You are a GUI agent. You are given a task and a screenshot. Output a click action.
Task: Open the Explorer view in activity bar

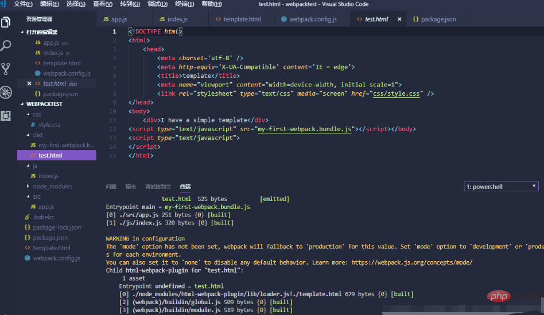click(6, 23)
